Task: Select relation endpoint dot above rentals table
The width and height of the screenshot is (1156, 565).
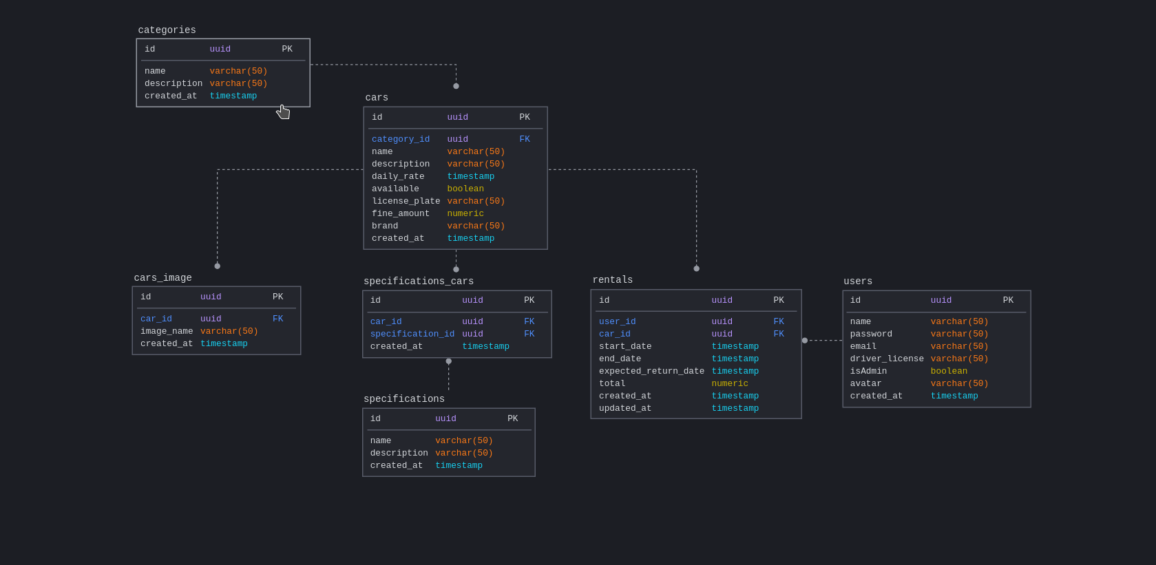Action: click(697, 268)
